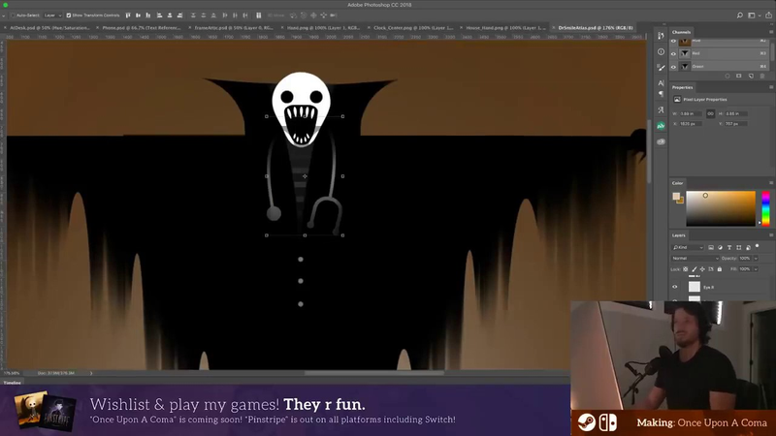The height and width of the screenshot is (436, 776).
Task: Hide the Eye R layer visibility eye
Action: [x=674, y=287]
